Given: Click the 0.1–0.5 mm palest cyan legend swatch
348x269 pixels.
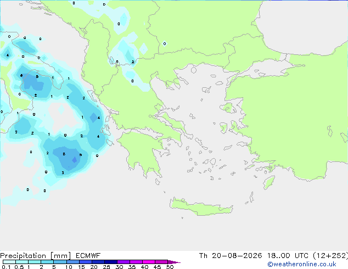Looking at the screenshot, I should [9, 262].
